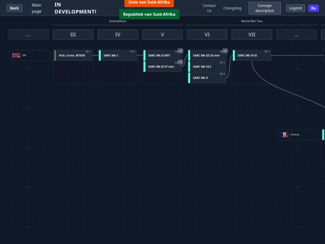The width and height of the screenshot is (325, 244).
Task: Open Vick.-Cross. M1924 vehicle card
Action: click(73, 55)
